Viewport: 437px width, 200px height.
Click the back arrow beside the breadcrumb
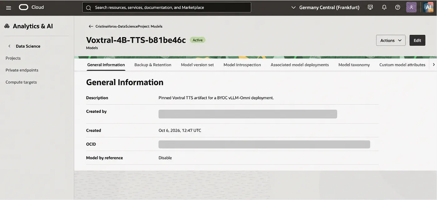(x=91, y=26)
